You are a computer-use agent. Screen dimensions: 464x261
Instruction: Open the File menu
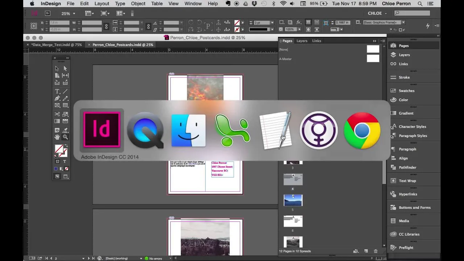pos(70,4)
